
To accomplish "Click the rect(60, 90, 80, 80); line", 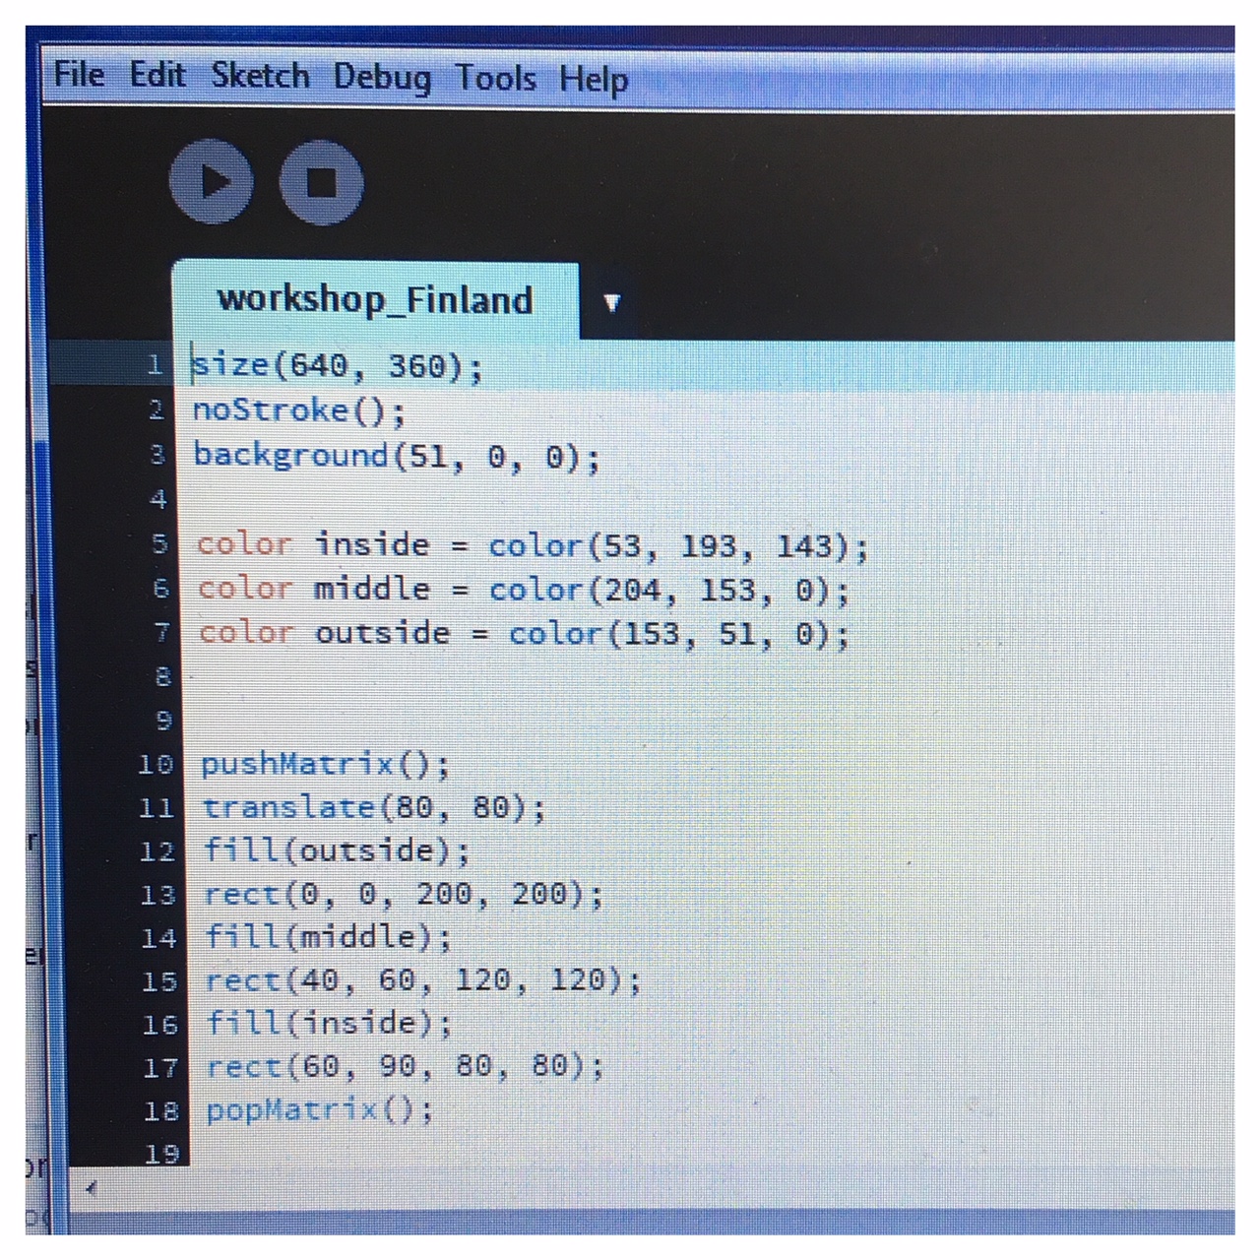I will pyautogui.click(x=405, y=1067).
